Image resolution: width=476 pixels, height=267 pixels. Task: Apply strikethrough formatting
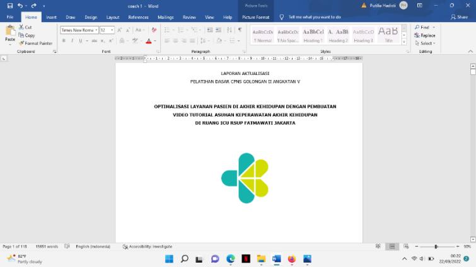(95, 40)
